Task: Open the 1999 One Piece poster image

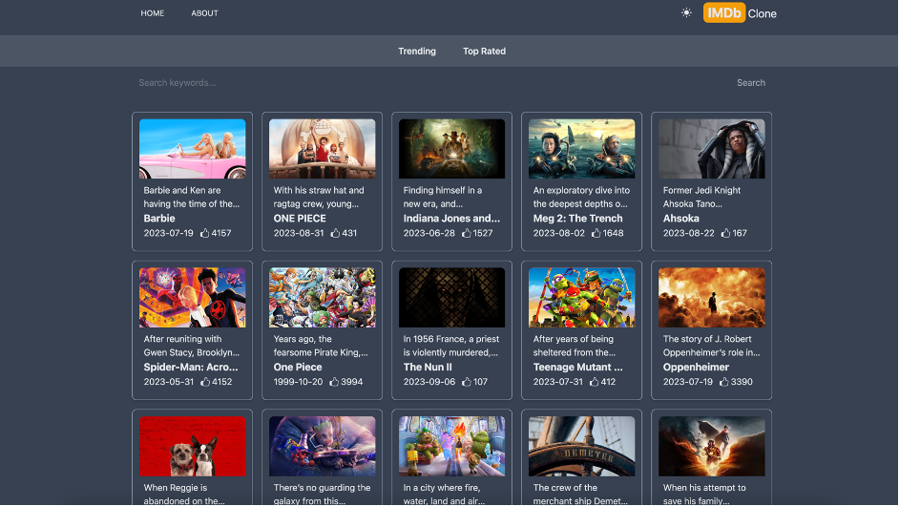Action: pyautogui.click(x=323, y=297)
